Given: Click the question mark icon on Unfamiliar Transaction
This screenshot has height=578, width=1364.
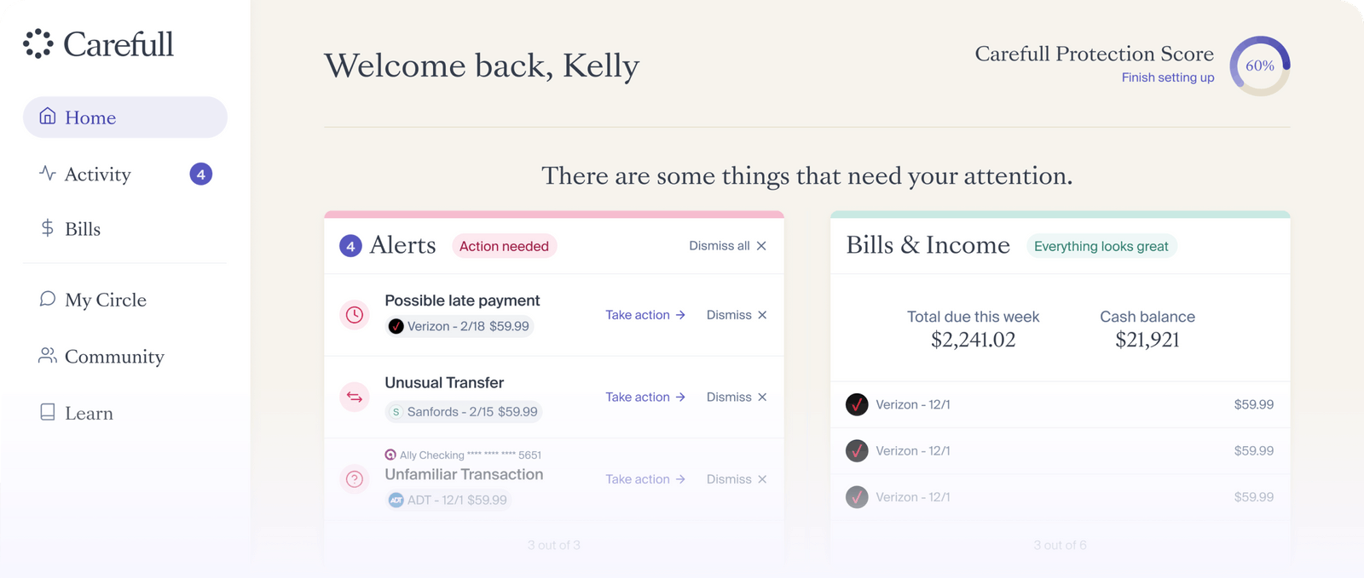Looking at the screenshot, I should click(x=354, y=479).
